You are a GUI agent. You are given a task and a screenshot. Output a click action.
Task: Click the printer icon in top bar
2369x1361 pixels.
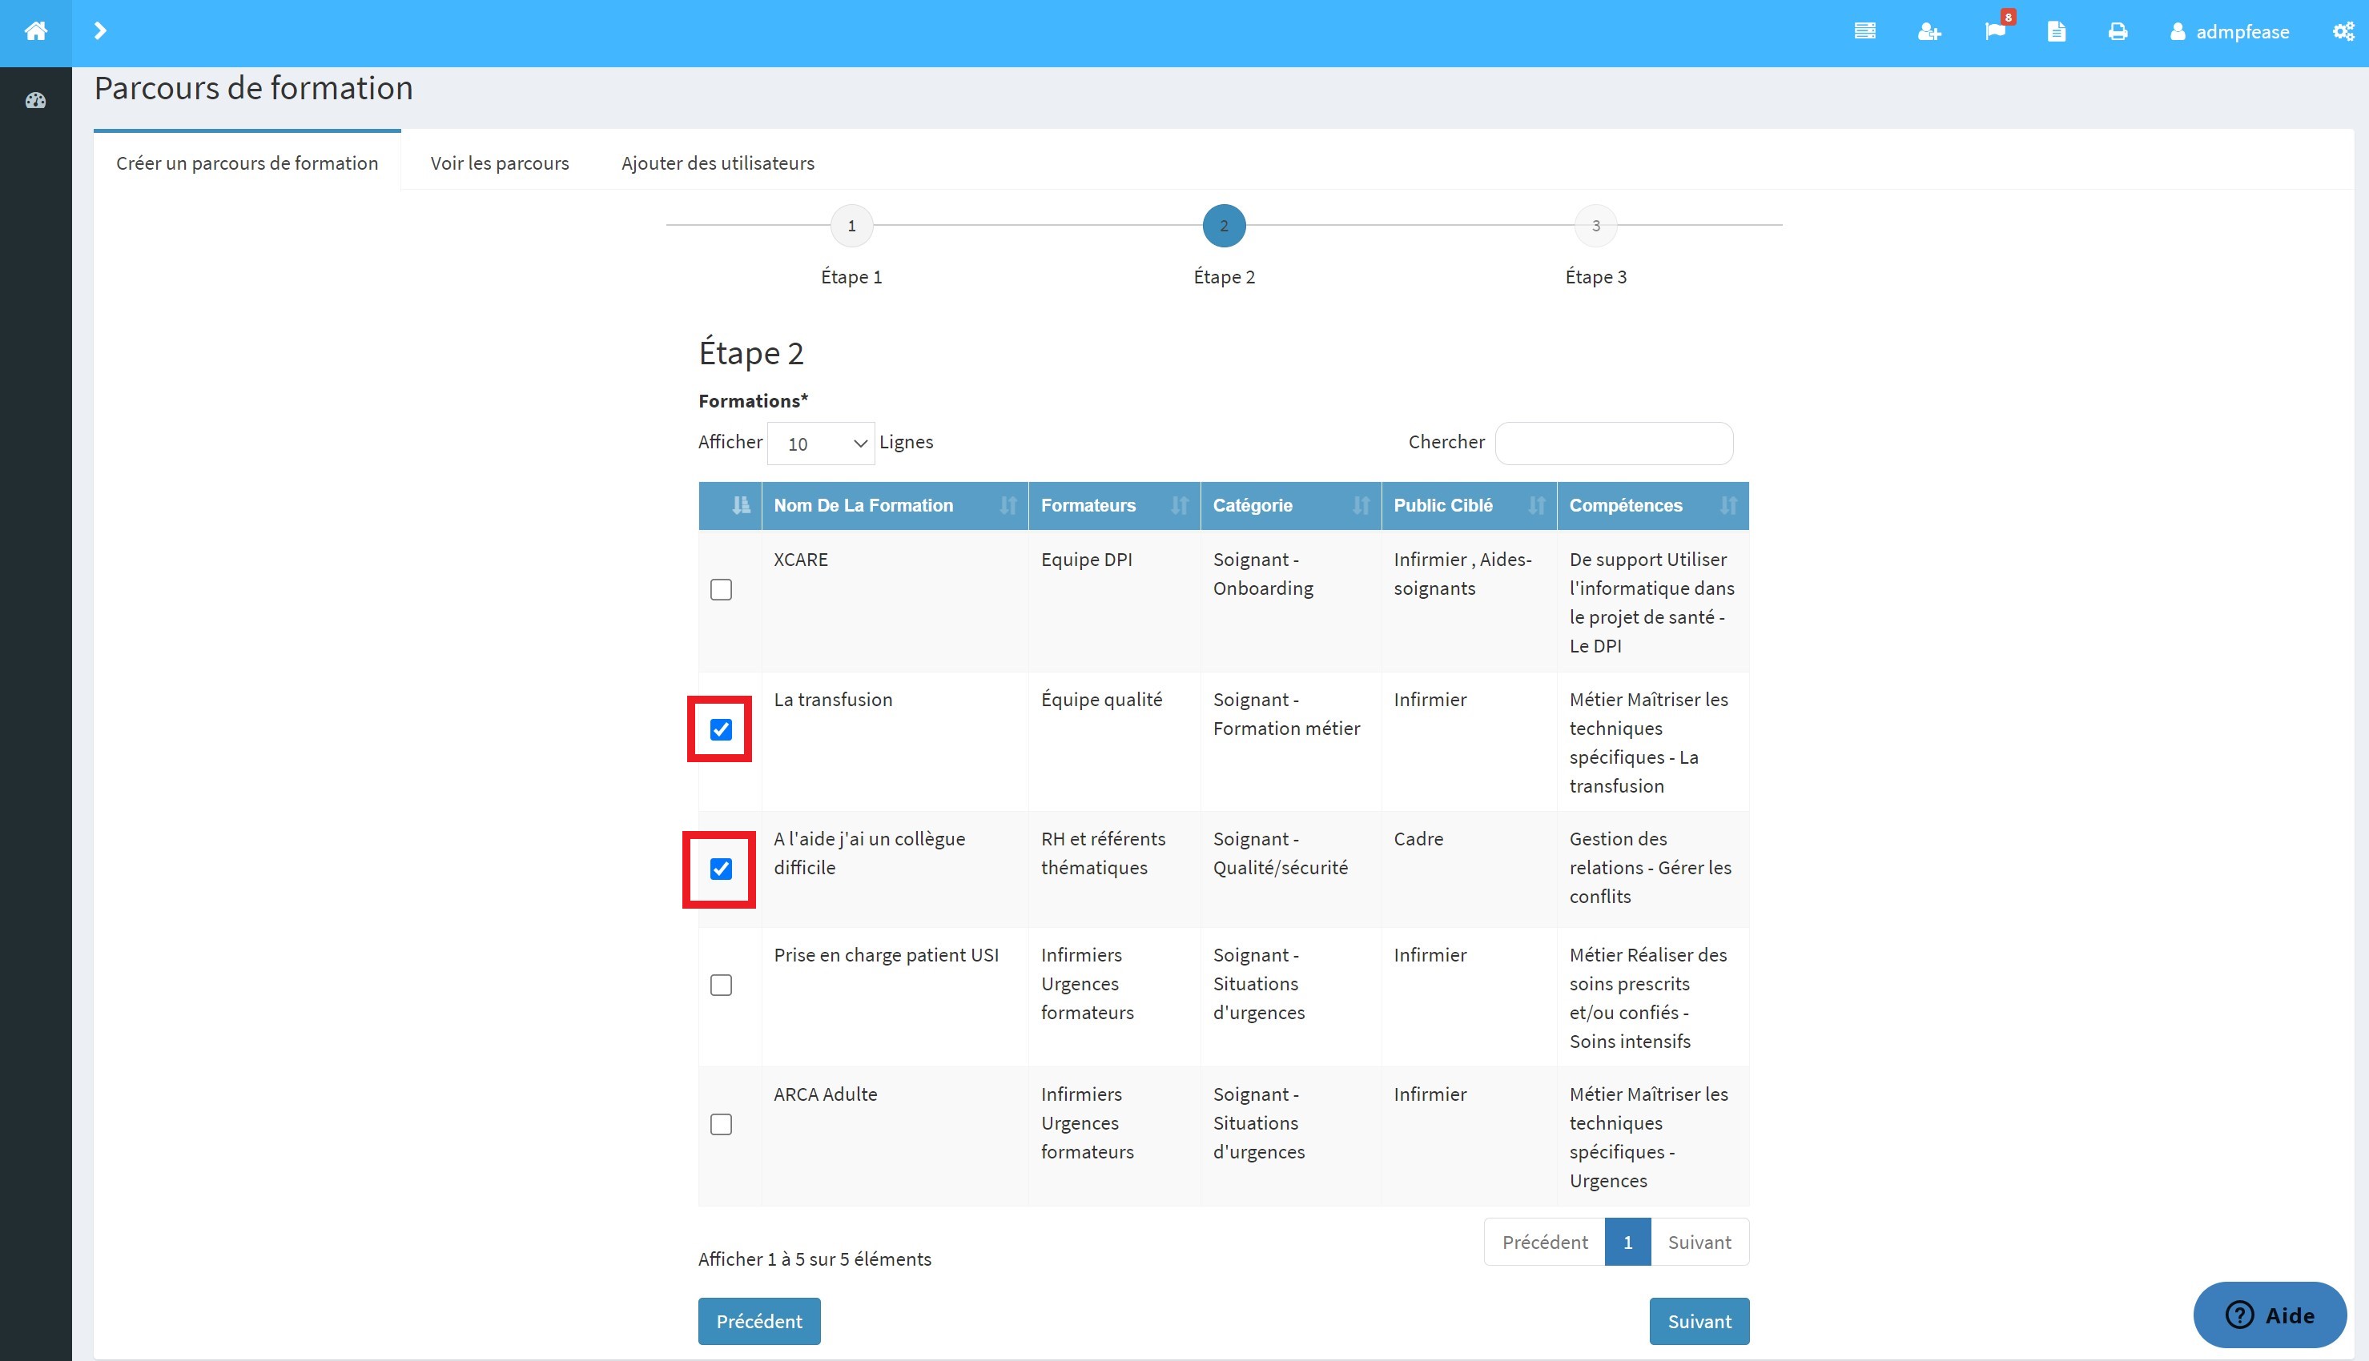2118,32
